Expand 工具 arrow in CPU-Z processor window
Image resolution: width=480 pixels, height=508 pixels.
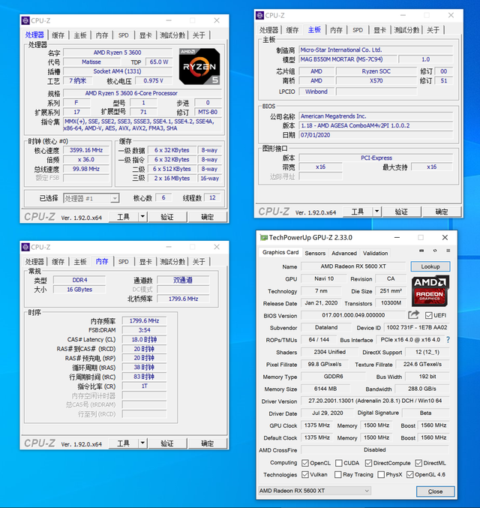point(142,216)
